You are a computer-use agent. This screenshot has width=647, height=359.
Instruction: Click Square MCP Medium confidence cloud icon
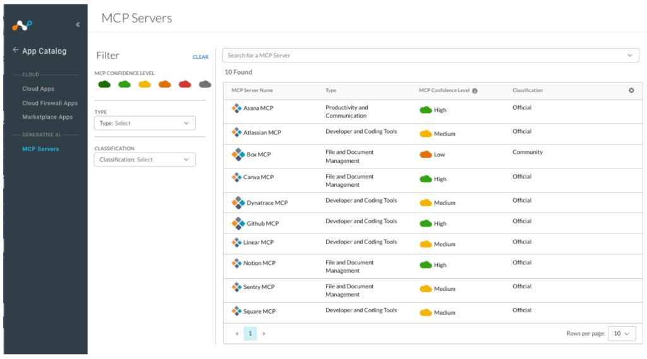(x=425, y=312)
